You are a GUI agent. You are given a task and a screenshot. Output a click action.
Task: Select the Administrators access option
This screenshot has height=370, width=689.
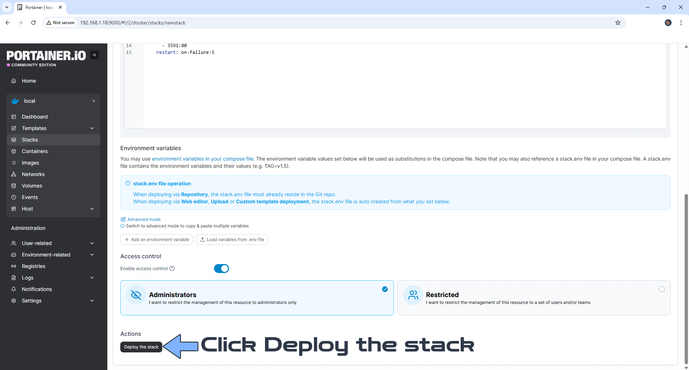point(257,298)
